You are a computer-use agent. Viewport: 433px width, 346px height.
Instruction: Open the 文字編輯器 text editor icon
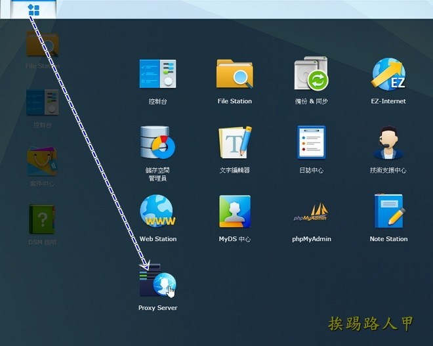click(x=235, y=142)
